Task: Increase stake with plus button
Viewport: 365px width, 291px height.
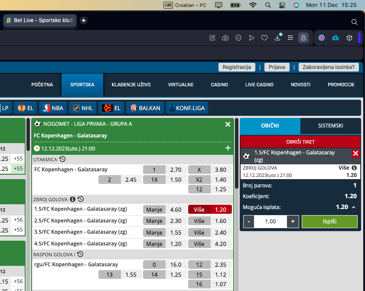Action: coord(293,221)
